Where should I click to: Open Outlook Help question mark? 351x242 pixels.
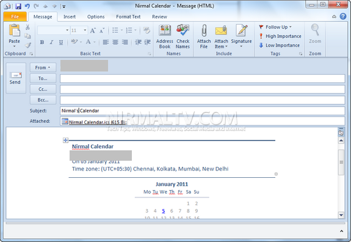(x=343, y=16)
